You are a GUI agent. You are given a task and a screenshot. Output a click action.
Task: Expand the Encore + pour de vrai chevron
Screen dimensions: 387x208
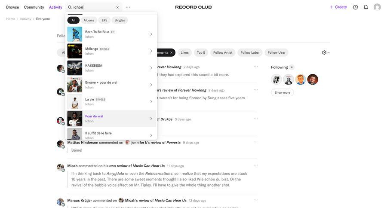(151, 85)
